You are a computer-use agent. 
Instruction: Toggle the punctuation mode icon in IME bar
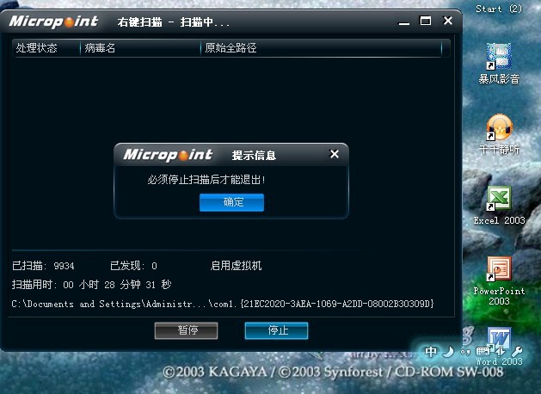[465, 352]
